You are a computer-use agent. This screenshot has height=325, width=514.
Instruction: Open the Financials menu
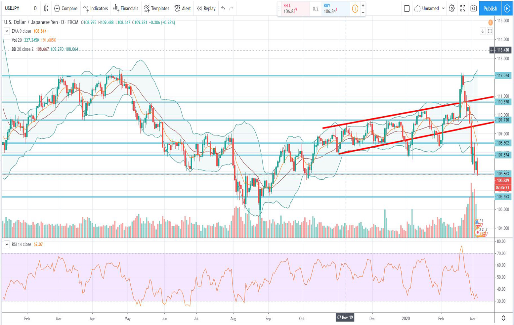126,9
